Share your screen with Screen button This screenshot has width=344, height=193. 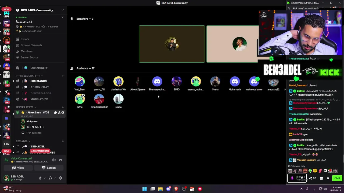(x=49, y=168)
